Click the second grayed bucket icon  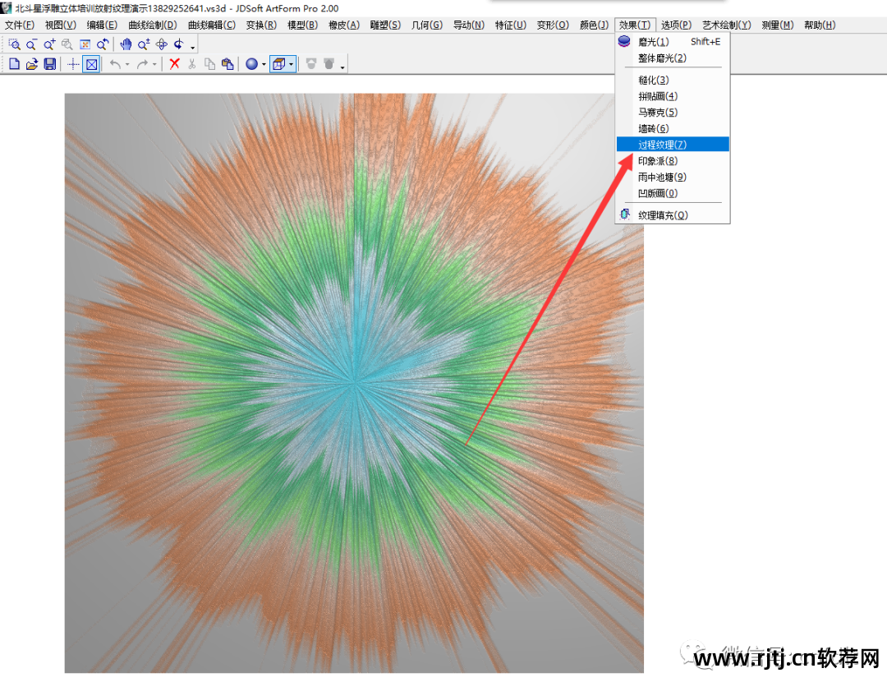click(x=329, y=64)
